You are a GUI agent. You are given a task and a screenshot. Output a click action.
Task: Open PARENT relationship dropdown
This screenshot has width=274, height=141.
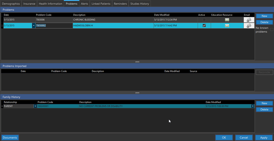point(35,106)
